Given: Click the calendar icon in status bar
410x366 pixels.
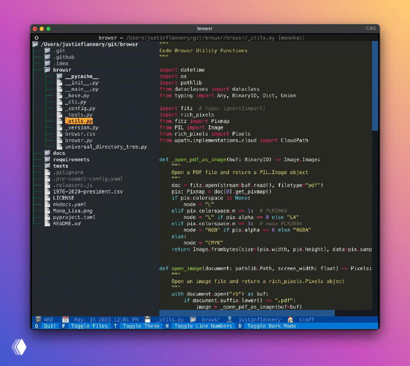Looking at the screenshot, I should click(65, 319).
